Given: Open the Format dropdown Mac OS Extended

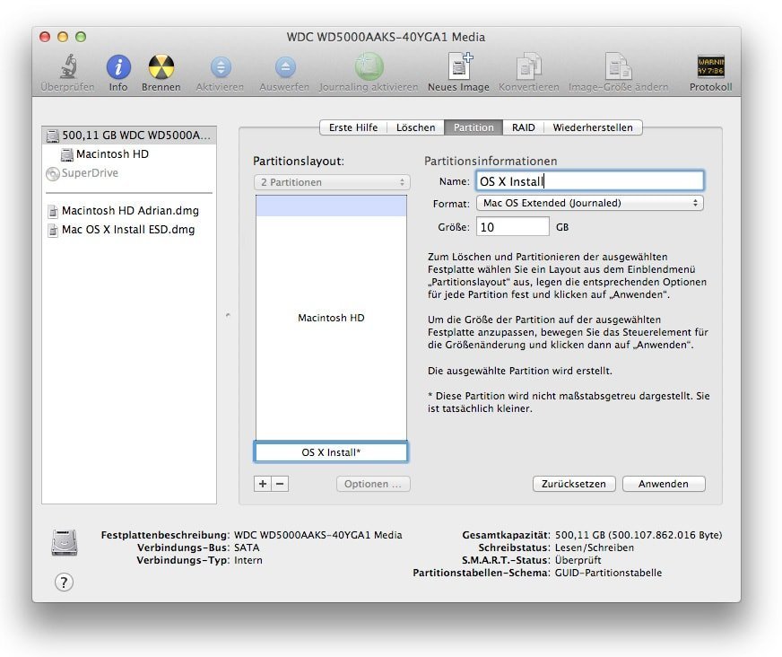Looking at the screenshot, I should [589, 204].
